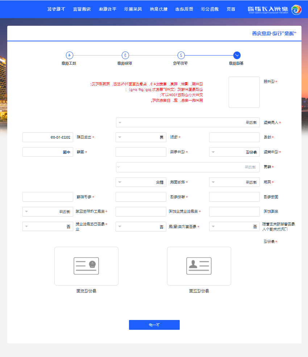Expand the 人员类型 dropdown
The height and width of the screenshot is (357, 308).
[x=188, y=123]
